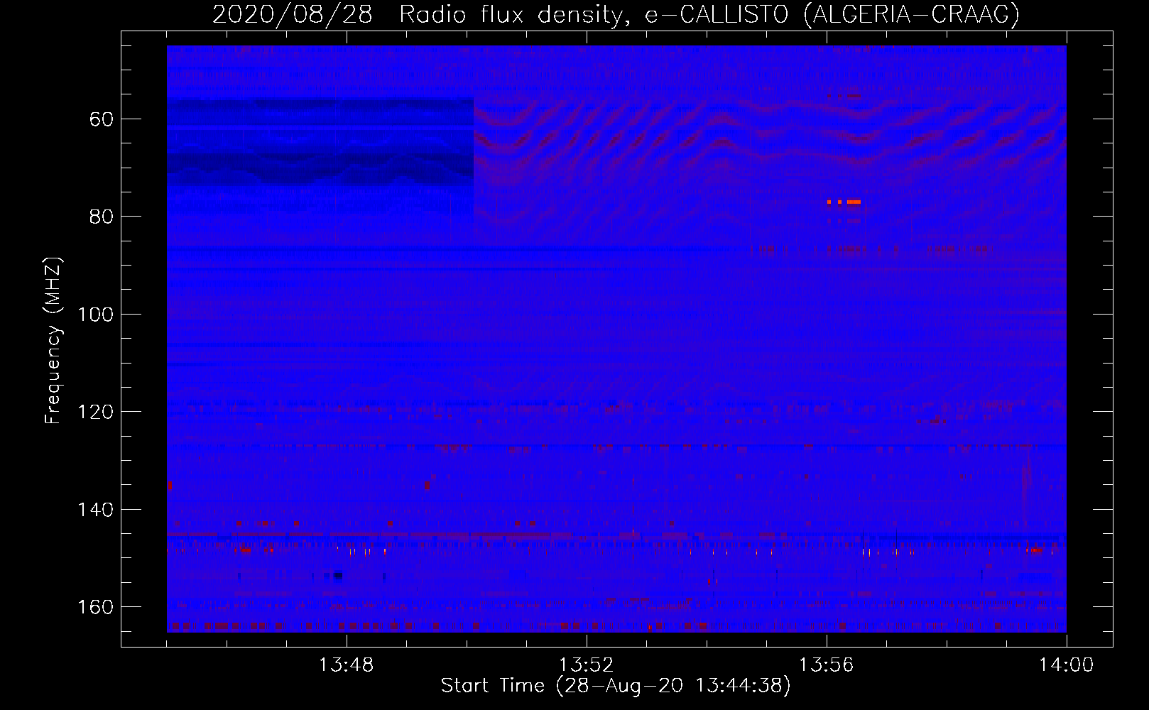Image resolution: width=1149 pixels, height=710 pixels.
Task: Click the bright orange burst near 77 MHz
Action: click(844, 202)
